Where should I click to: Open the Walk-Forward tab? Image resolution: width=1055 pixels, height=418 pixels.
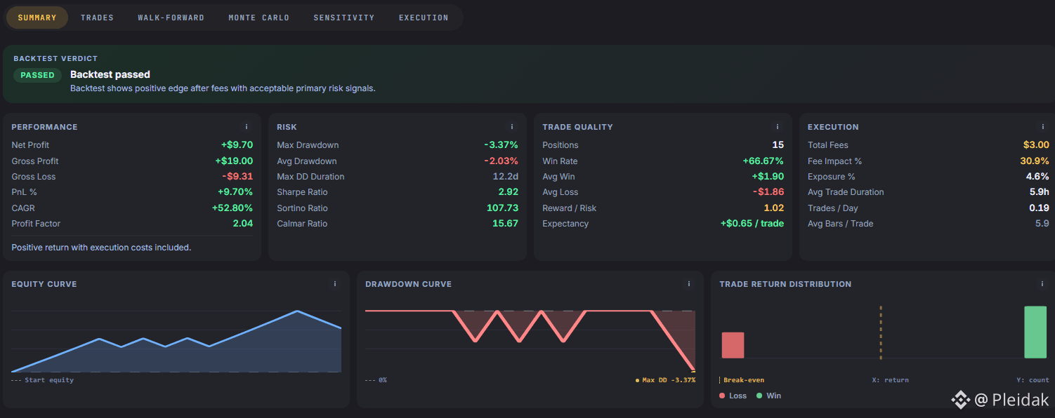[x=171, y=18]
